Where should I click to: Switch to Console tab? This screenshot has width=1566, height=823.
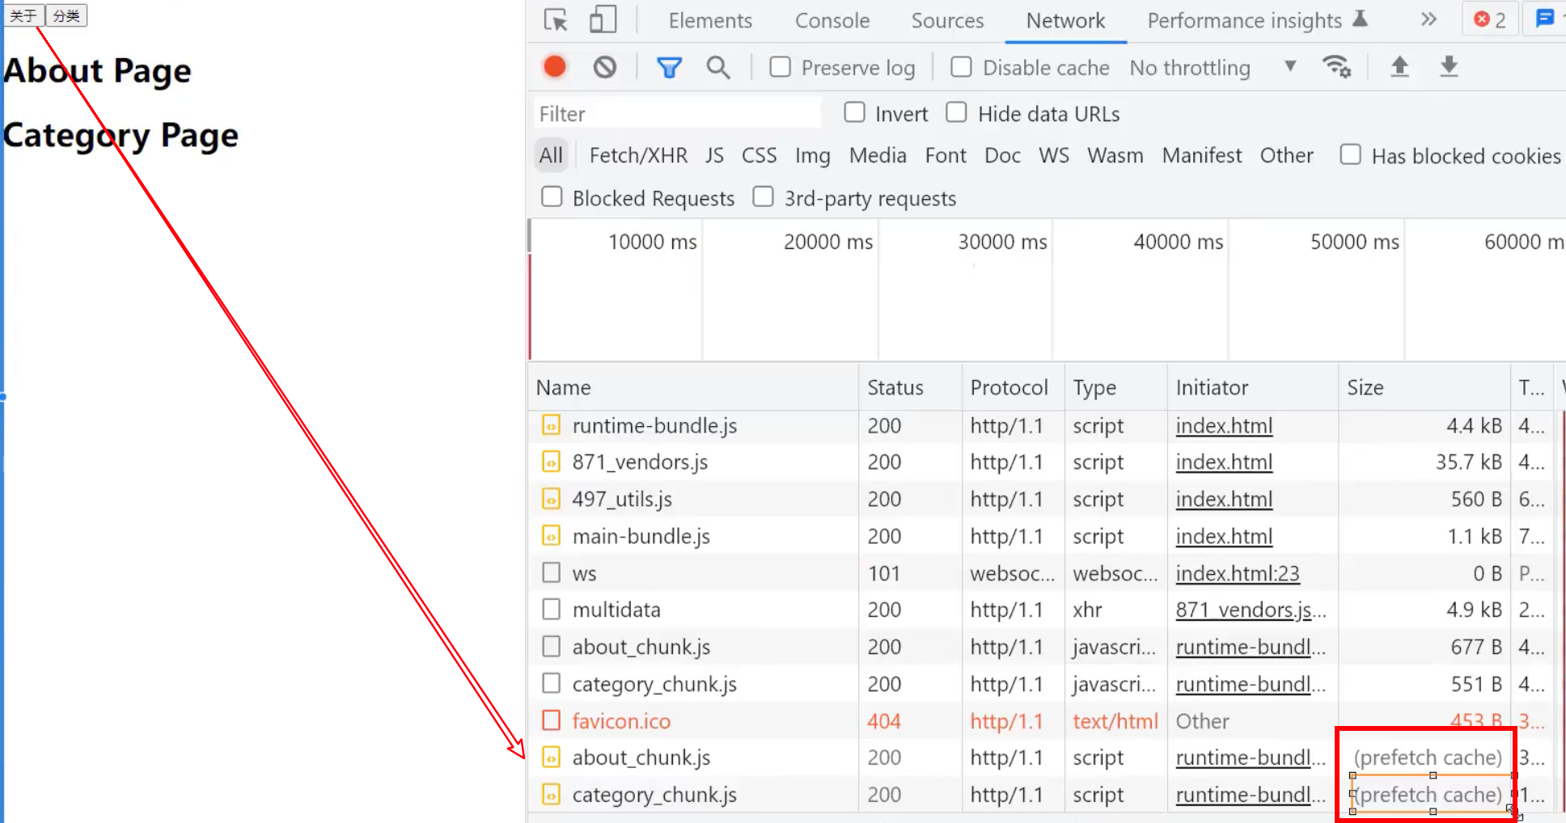point(832,21)
